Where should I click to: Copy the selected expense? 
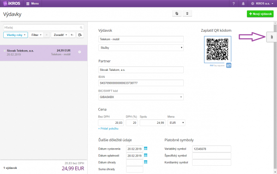(177, 13)
